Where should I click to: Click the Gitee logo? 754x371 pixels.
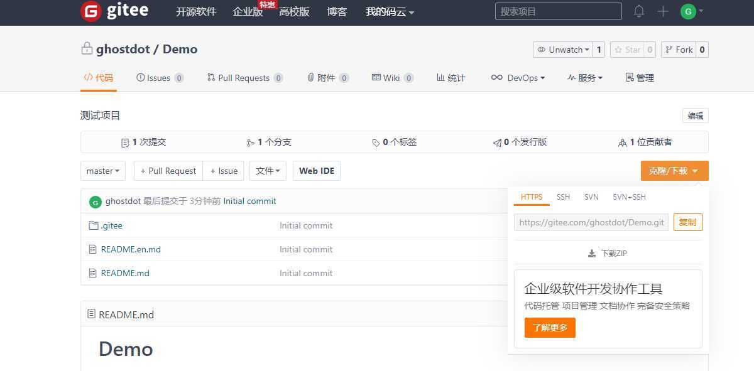click(114, 11)
